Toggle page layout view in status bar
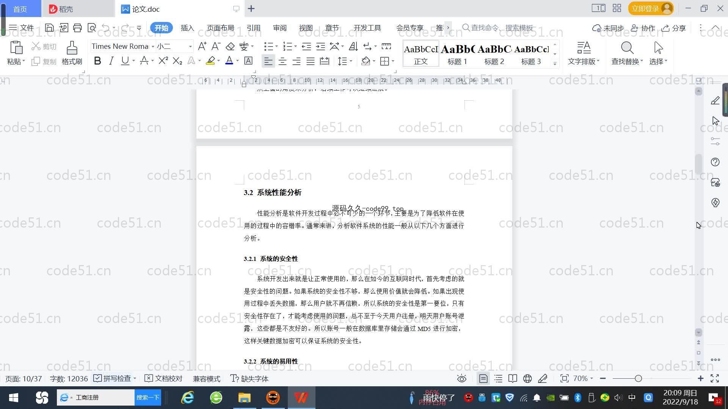This screenshot has height=409, width=728. click(x=483, y=378)
